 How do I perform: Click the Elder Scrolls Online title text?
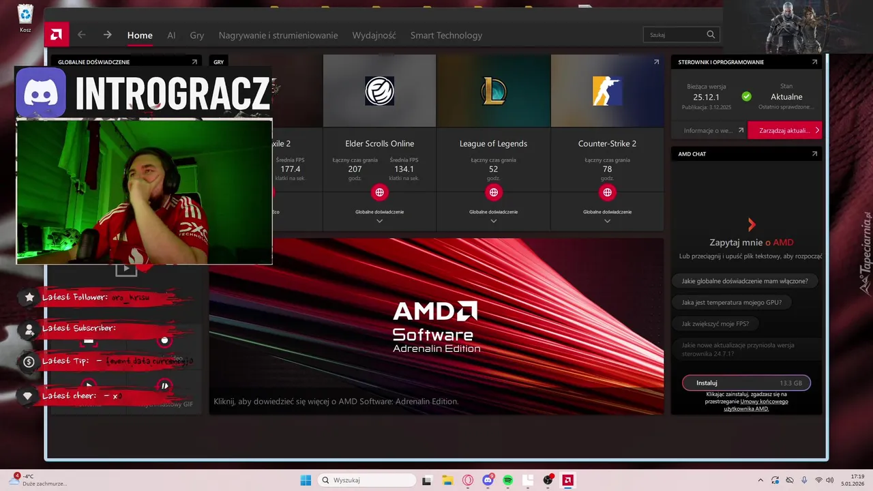pos(379,144)
